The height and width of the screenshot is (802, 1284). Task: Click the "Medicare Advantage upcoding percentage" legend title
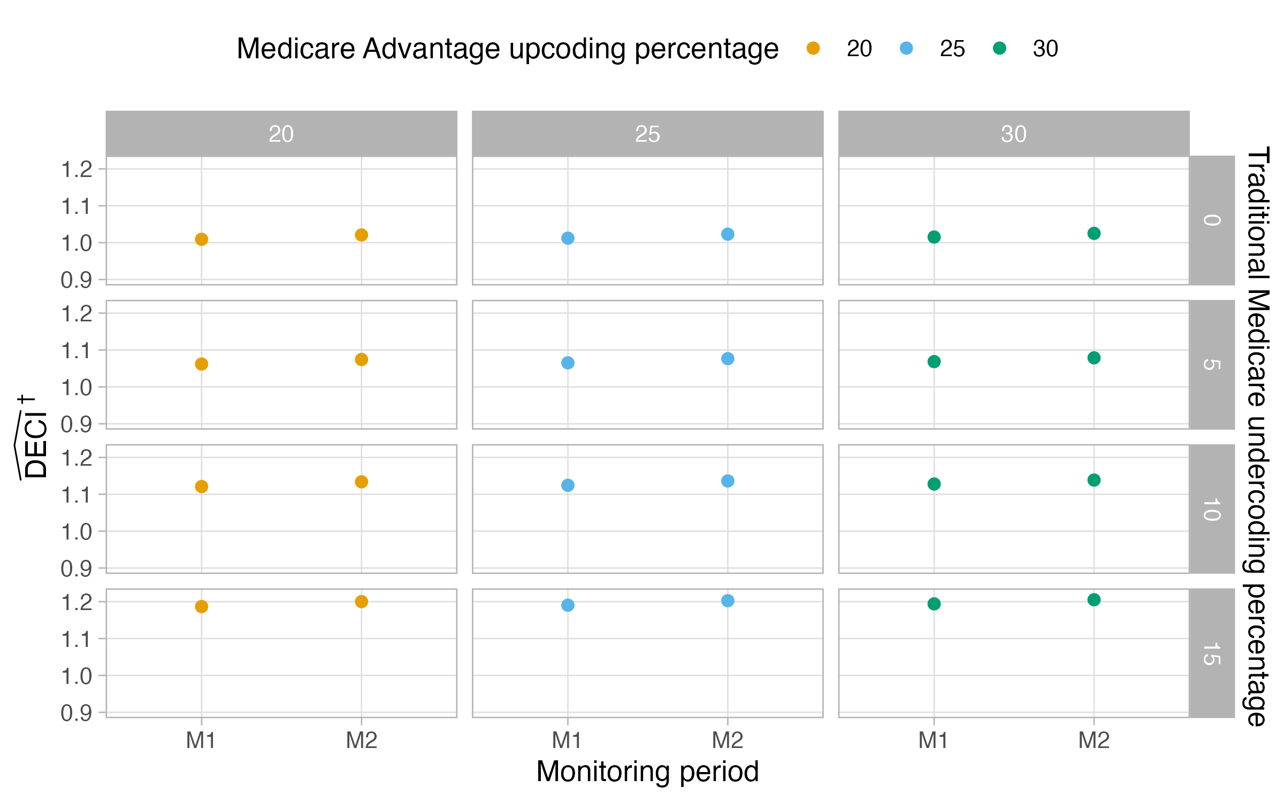[x=507, y=49]
